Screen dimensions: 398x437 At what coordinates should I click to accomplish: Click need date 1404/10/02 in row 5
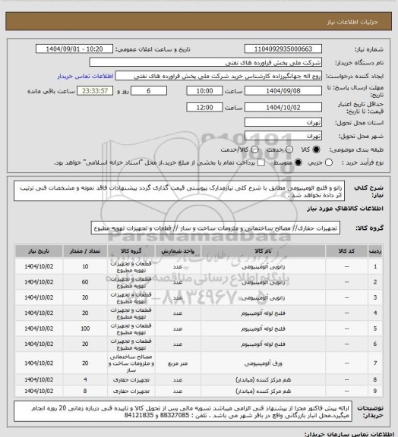click(39, 329)
